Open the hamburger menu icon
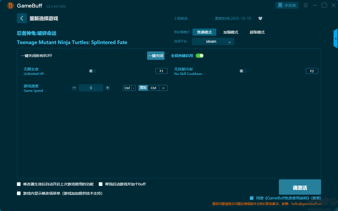 [306, 6]
